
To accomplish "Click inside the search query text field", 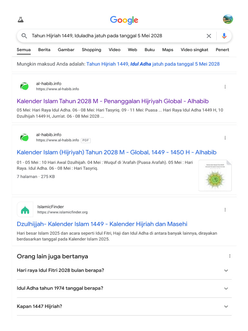I will 116,36.
